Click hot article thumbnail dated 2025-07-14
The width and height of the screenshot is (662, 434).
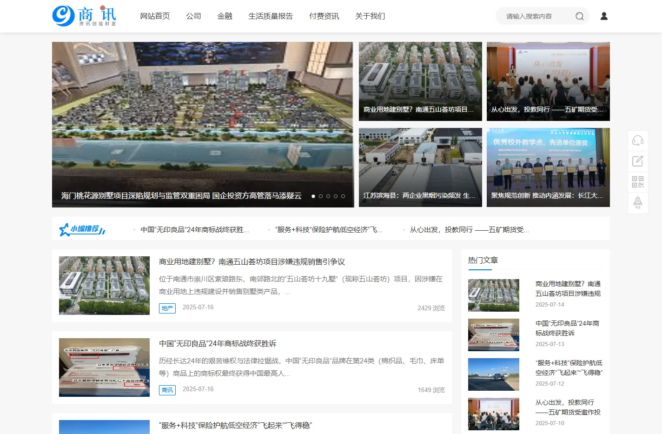pos(494,295)
